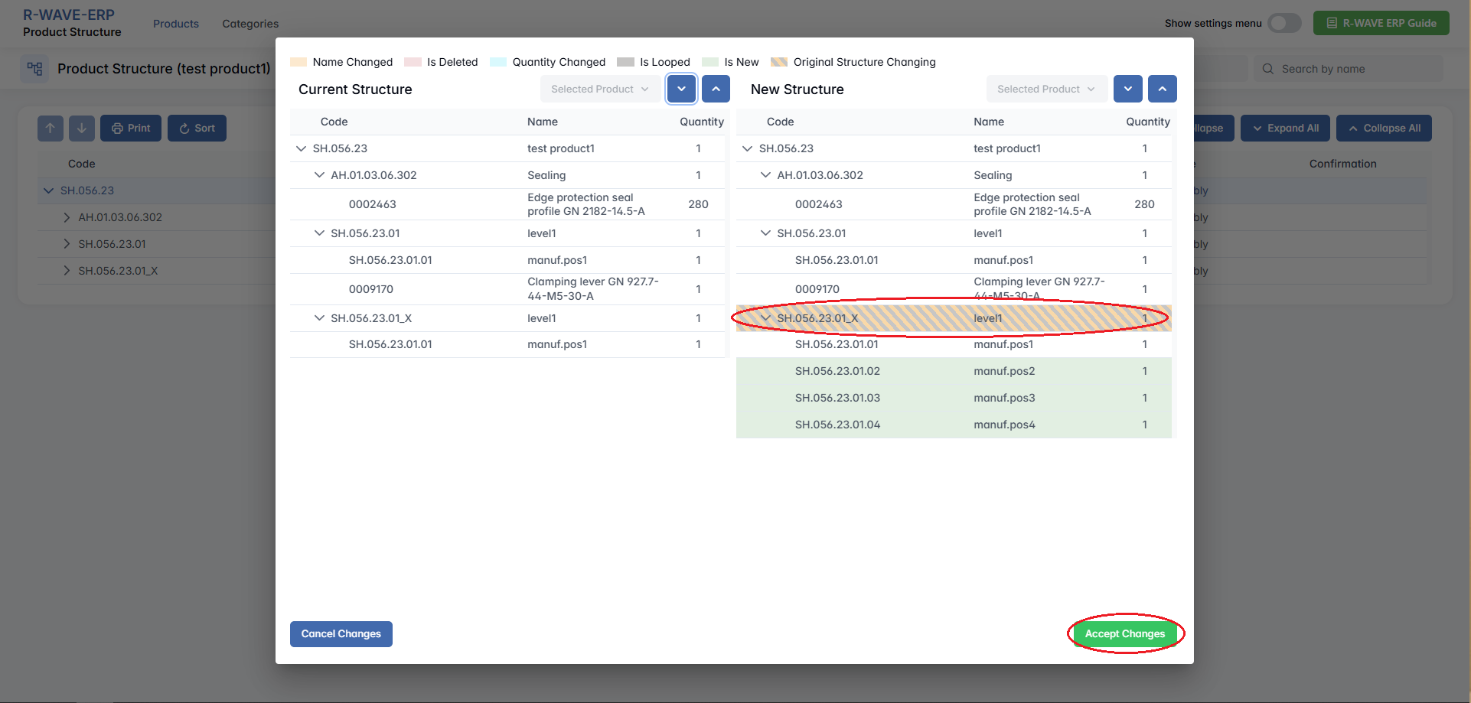This screenshot has width=1471, height=703.
Task: Toggle the Show settings menu switch
Action: (1284, 23)
